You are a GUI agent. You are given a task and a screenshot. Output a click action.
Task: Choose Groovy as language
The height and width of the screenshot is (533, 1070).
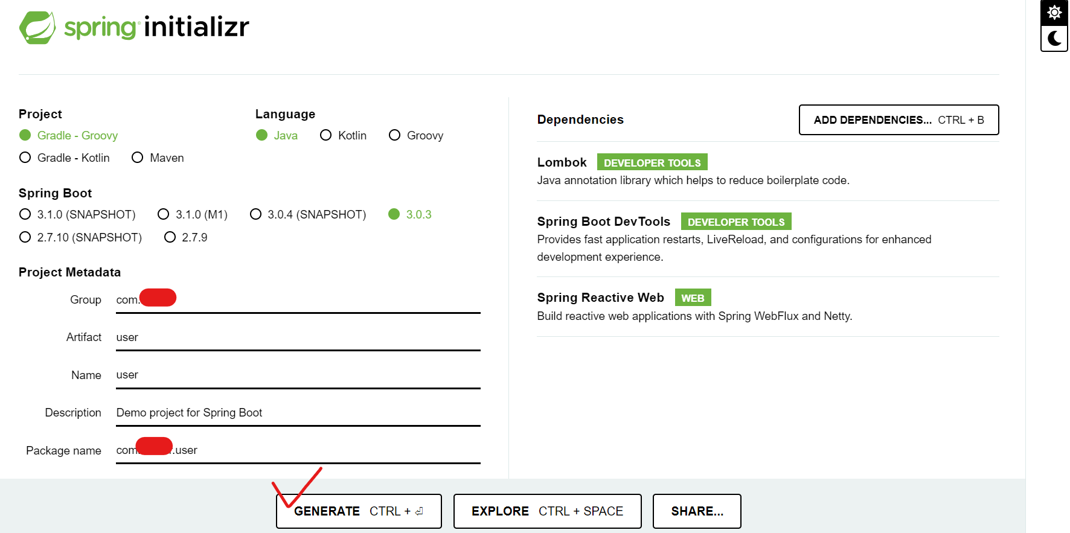pyautogui.click(x=416, y=135)
